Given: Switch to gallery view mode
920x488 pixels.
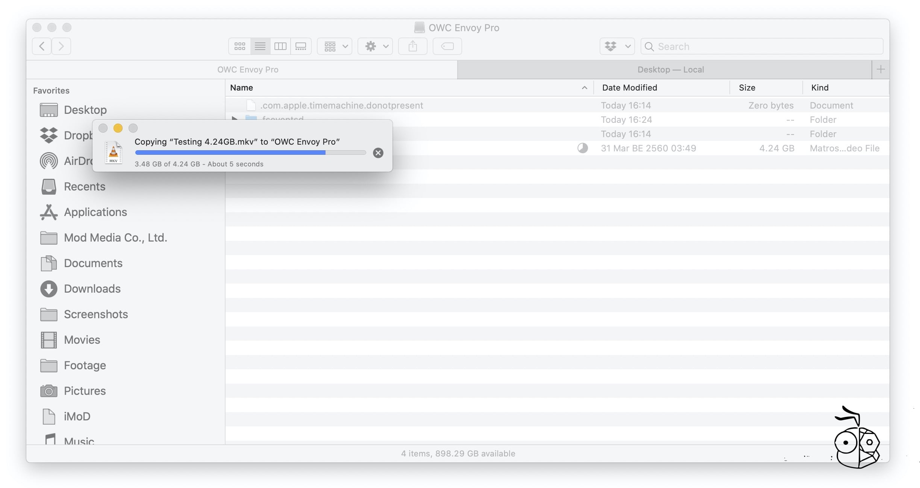Looking at the screenshot, I should (301, 46).
